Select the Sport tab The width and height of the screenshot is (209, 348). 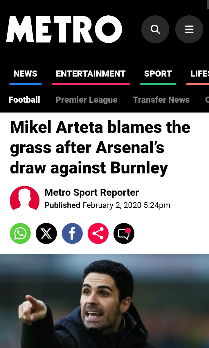tap(158, 74)
